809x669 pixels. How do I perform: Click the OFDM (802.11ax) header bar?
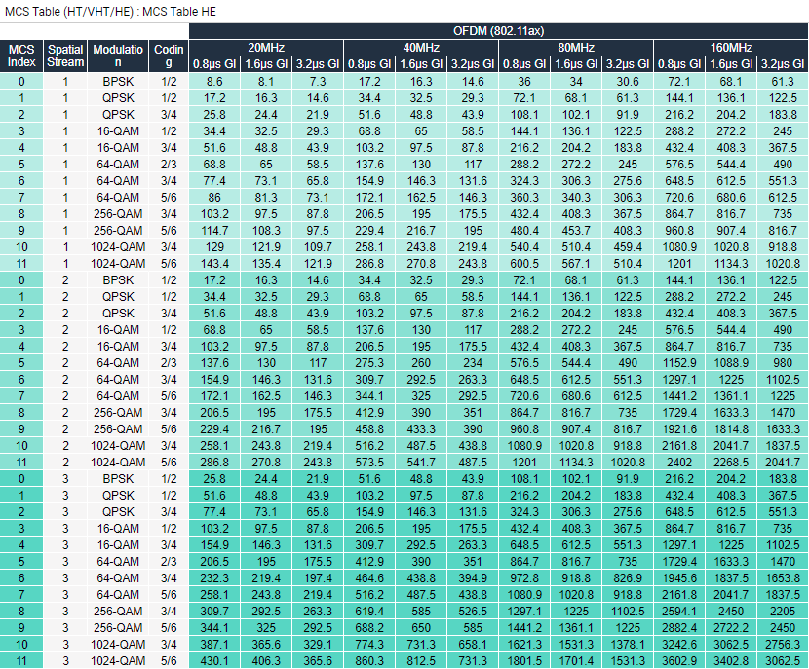(498, 31)
